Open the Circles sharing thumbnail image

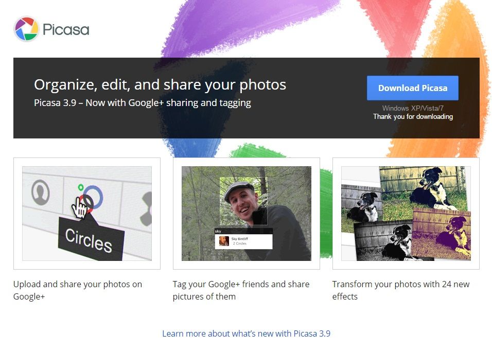pyautogui.click(x=87, y=214)
